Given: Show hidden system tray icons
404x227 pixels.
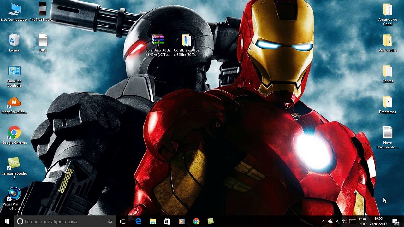Looking at the screenshot, I should click(323, 221).
